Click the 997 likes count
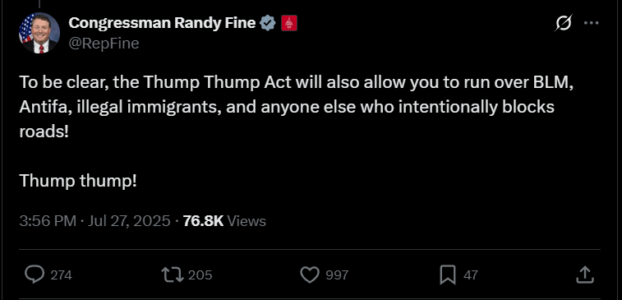This screenshot has width=622, height=300. tap(337, 275)
